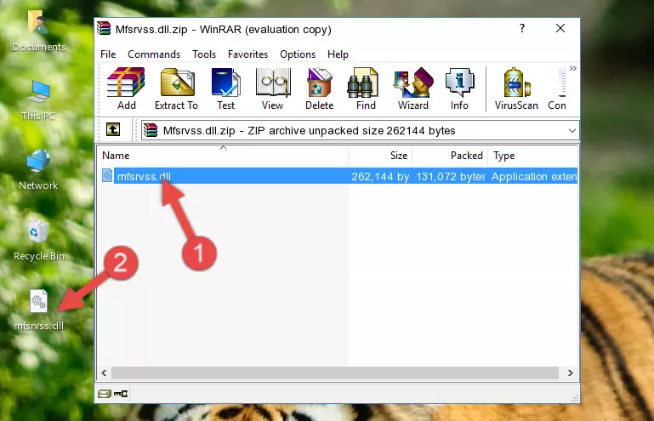
Task: Sort by Packed column header
Action: [x=450, y=156]
